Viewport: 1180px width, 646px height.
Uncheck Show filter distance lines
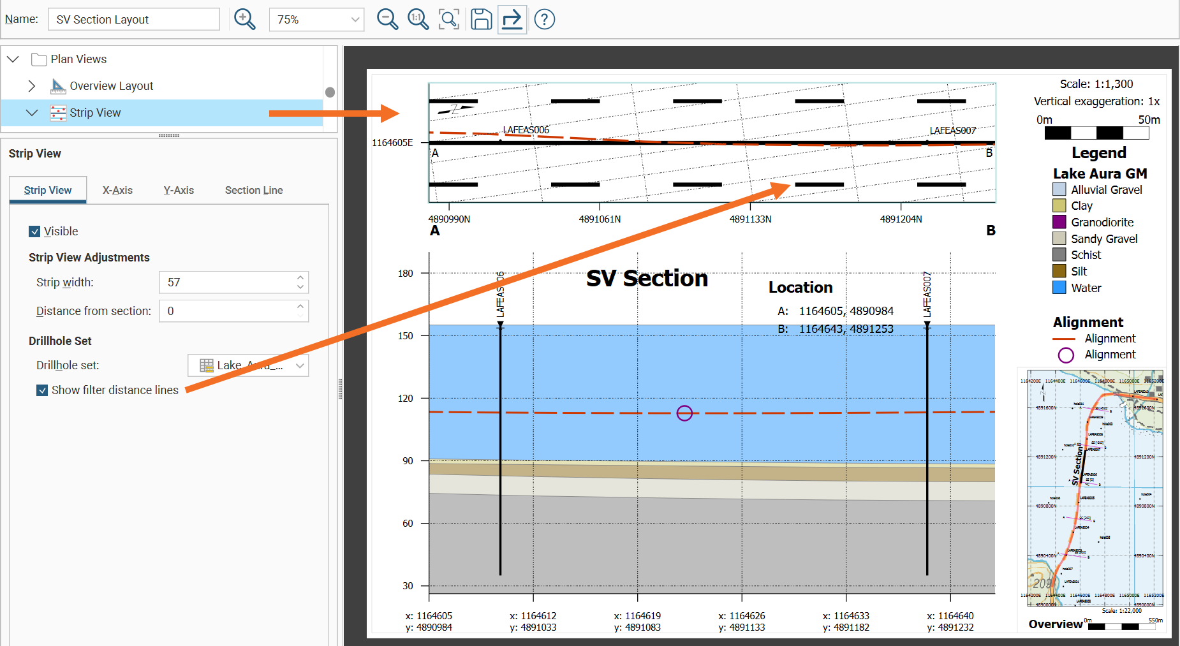click(x=42, y=390)
